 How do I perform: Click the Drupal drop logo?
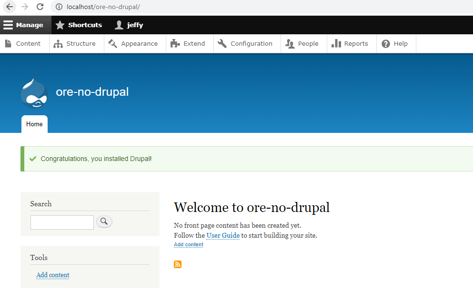(34, 93)
